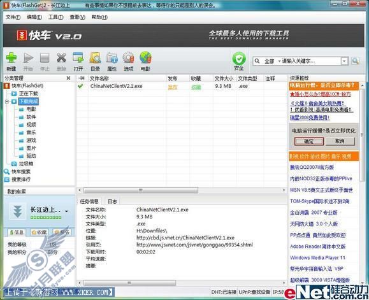The width and height of the screenshot is (369, 300).
Task: Select 快车(FlashGet) root tree node
Action: click(x=27, y=86)
